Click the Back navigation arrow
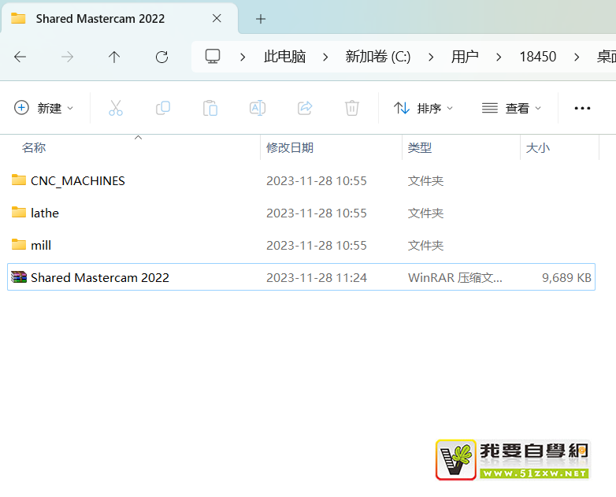Image resolution: width=616 pixels, height=497 pixels. pos(20,57)
